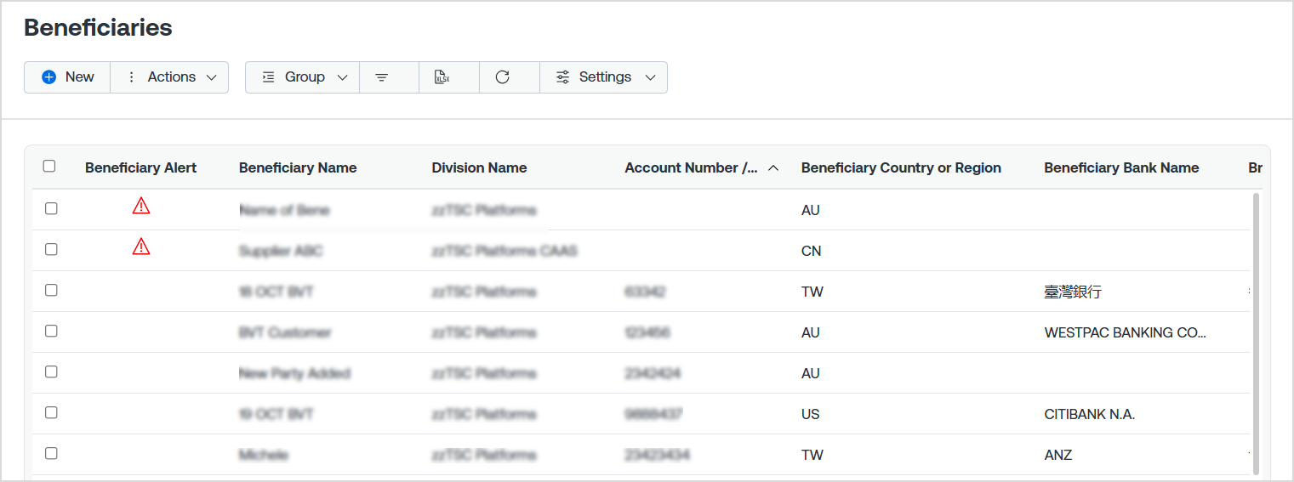Screen dimensions: 1294x482
Task: Click the CN country cell
Action: (x=812, y=251)
